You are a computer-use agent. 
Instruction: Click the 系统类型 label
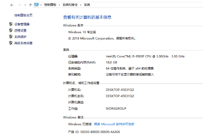(74, 69)
